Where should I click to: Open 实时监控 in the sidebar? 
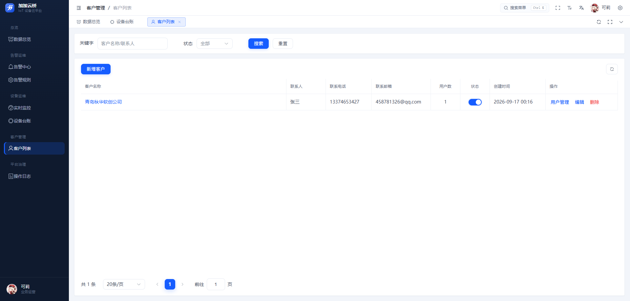coord(34,108)
